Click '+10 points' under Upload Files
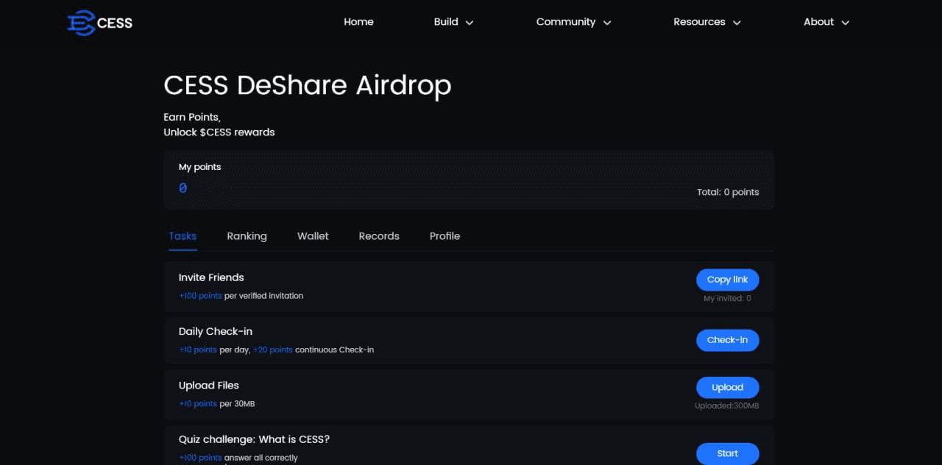 click(198, 404)
